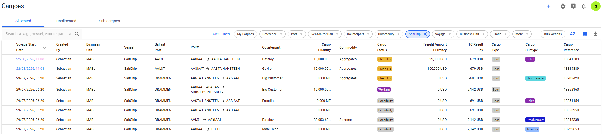602x134 pixels.
Task: Toggle the My Cargoes filter
Action: [245, 34]
